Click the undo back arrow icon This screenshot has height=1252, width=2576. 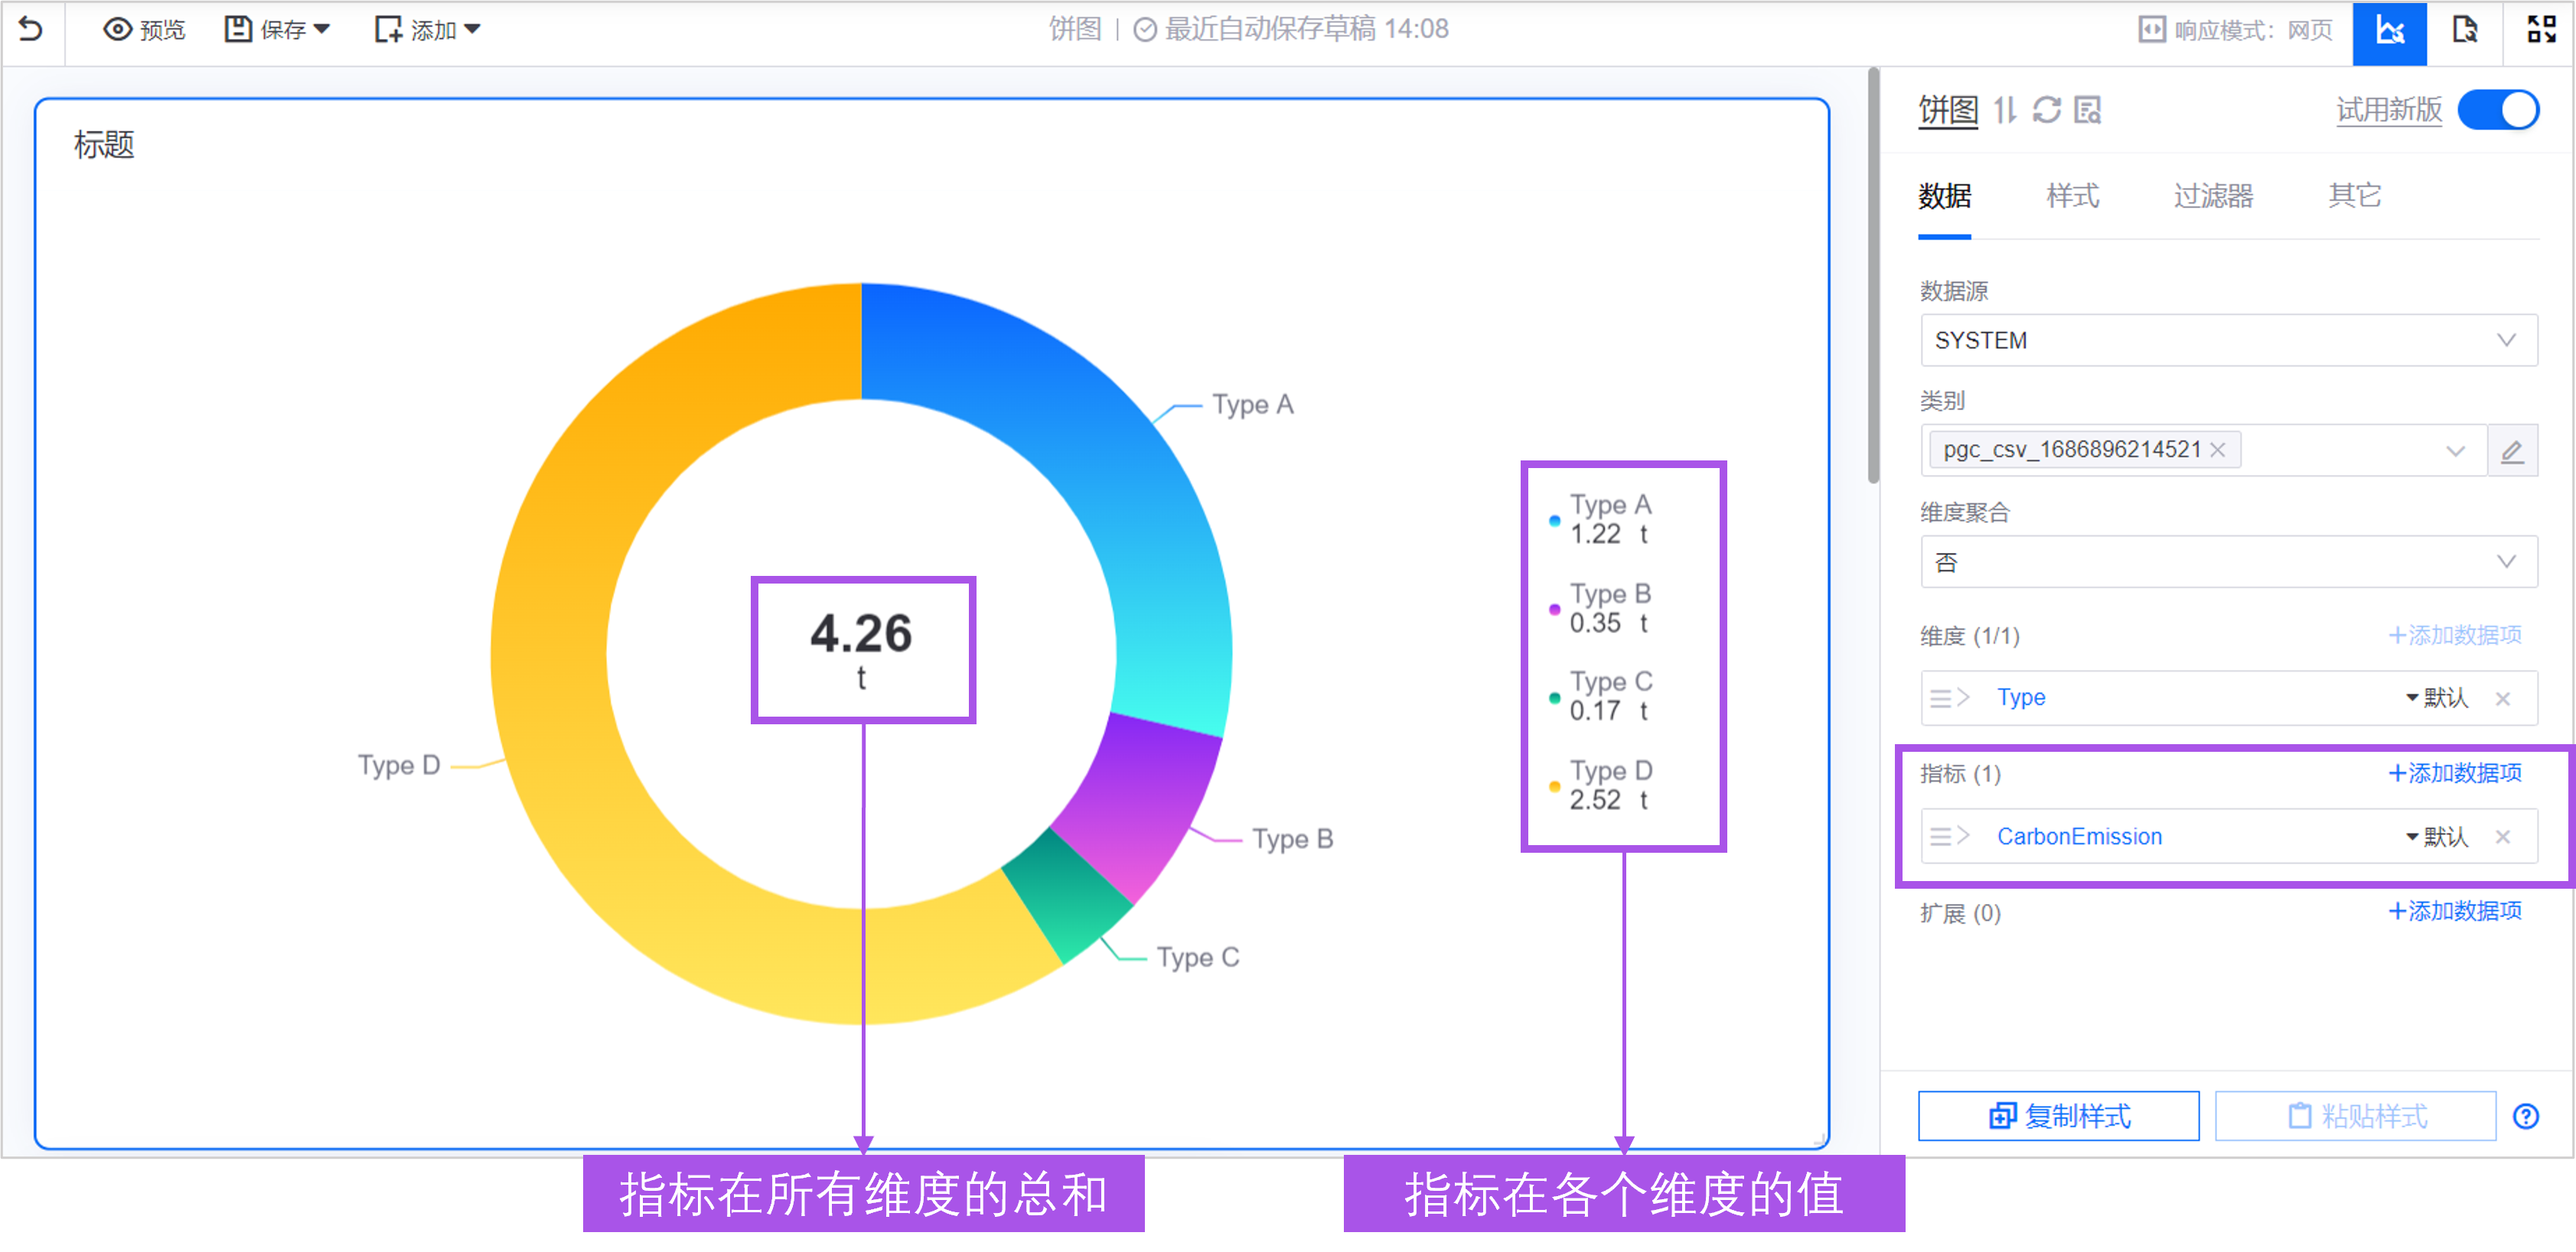pyautogui.click(x=31, y=29)
